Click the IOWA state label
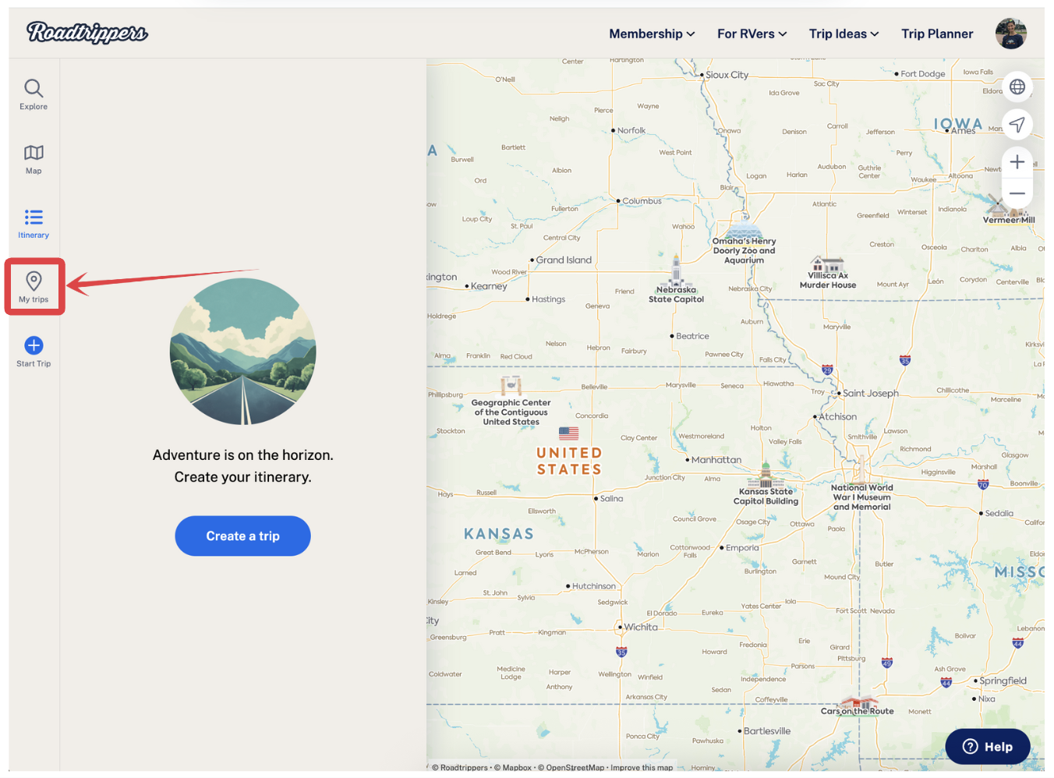The image size is (1054, 778). coord(958,123)
